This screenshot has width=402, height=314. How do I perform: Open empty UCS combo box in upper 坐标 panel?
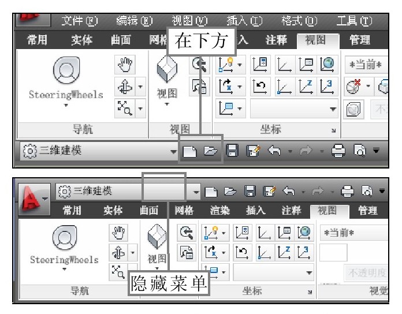coord(294,109)
